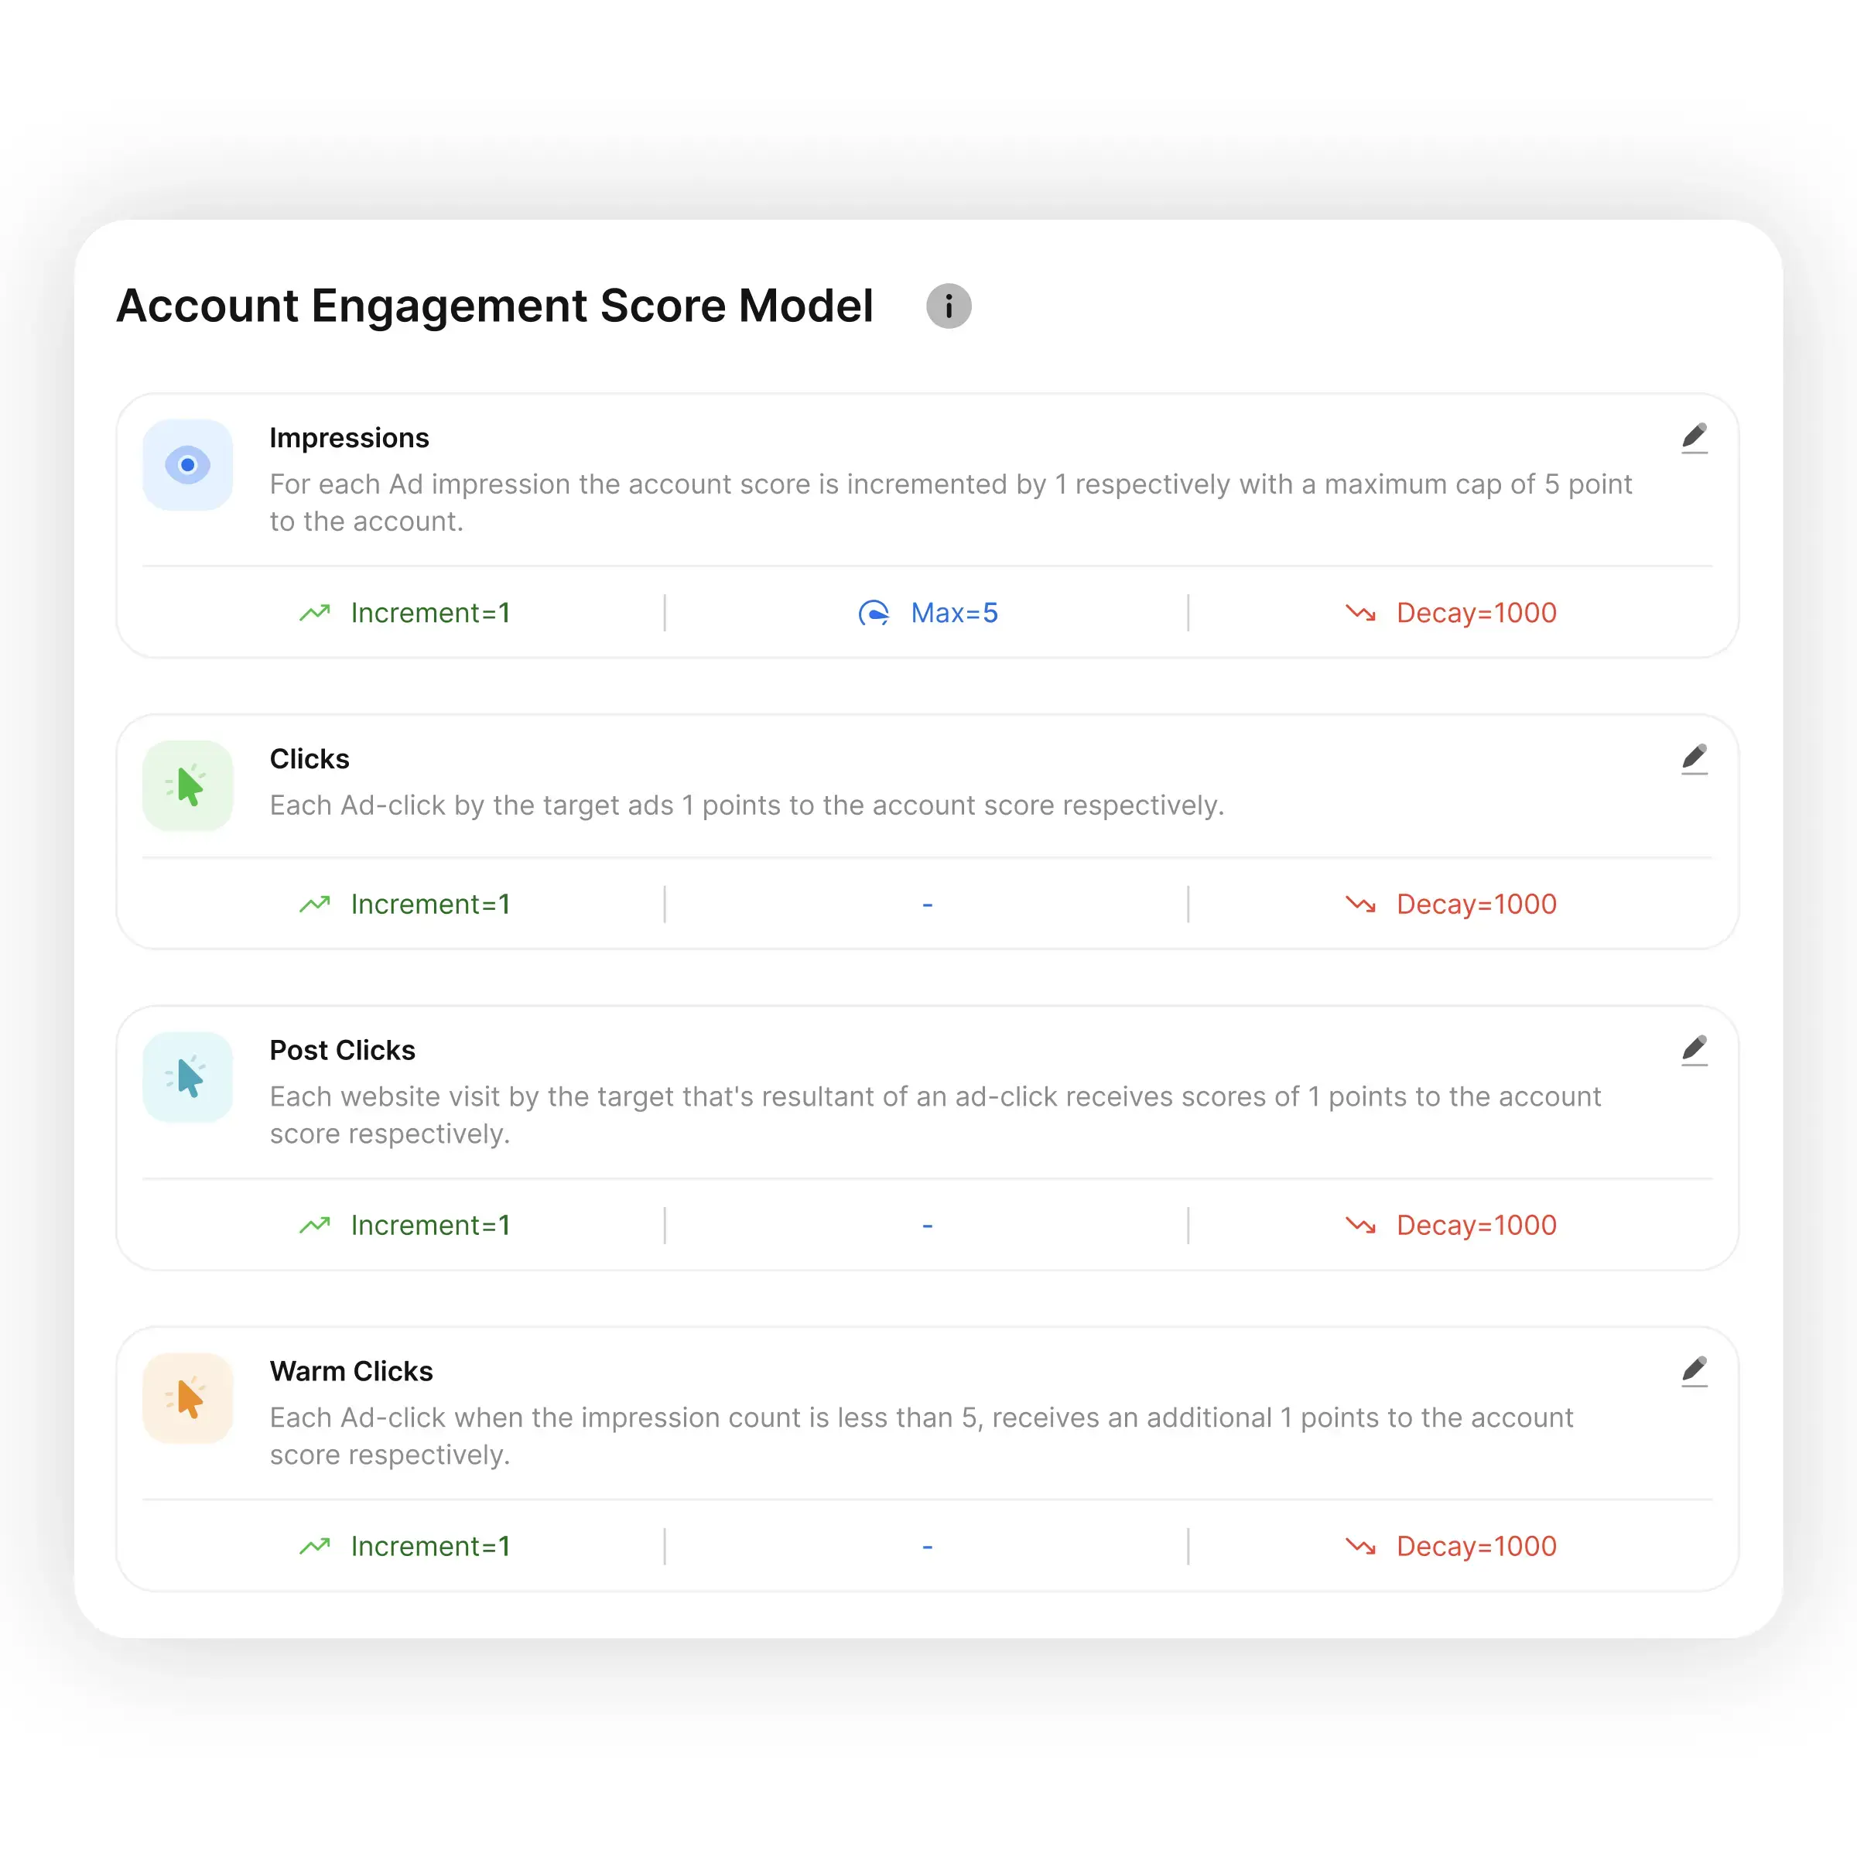
Task: Edit the Impressions scoring rule
Action: click(1694, 437)
